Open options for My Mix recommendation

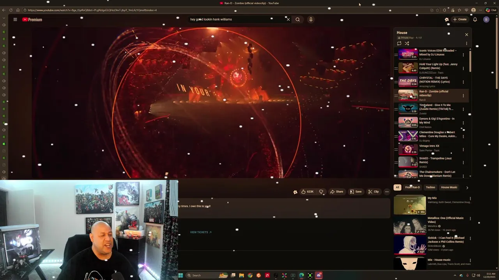coord(470,199)
